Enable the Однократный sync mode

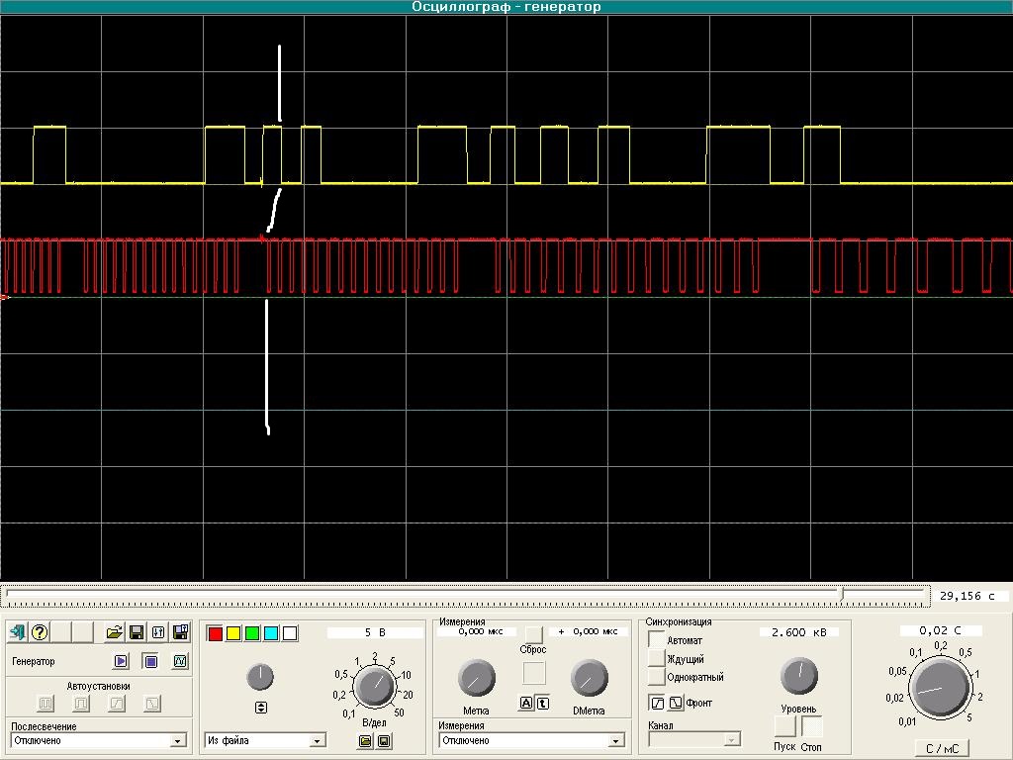pos(657,677)
